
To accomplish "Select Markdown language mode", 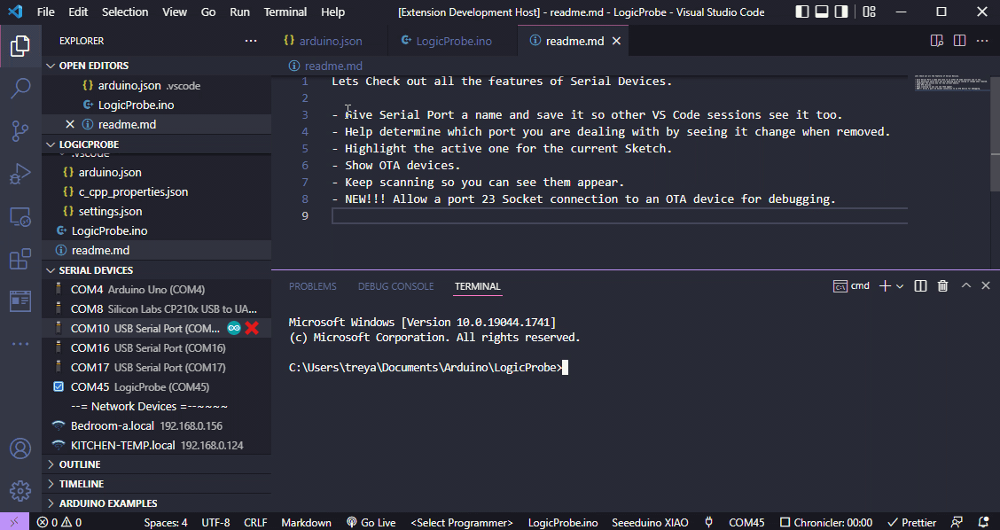I will coord(306,522).
